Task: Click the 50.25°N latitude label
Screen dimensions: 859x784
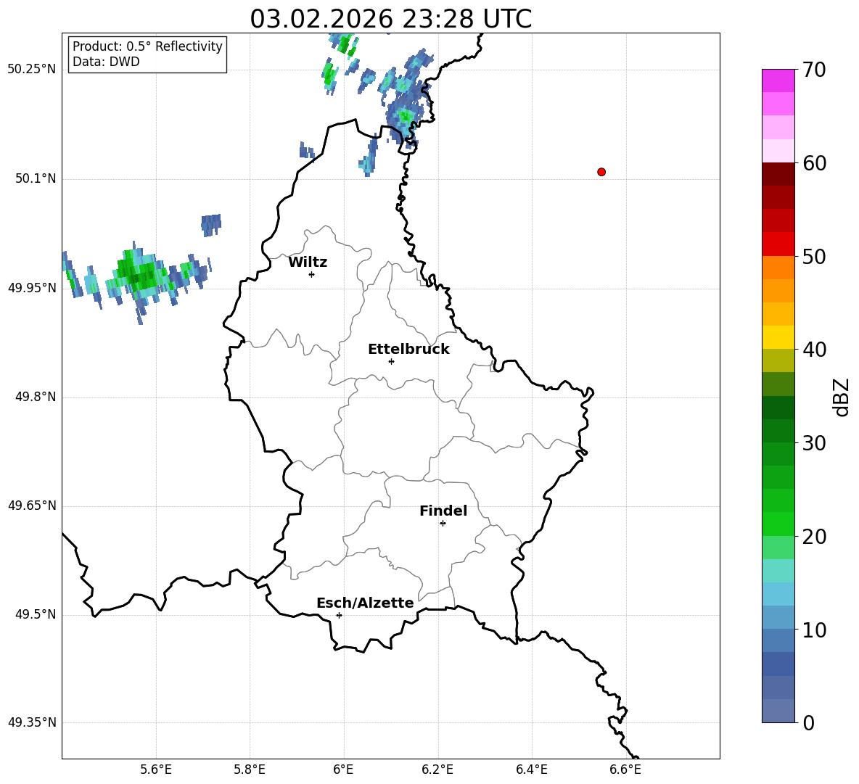Action: point(32,70)
